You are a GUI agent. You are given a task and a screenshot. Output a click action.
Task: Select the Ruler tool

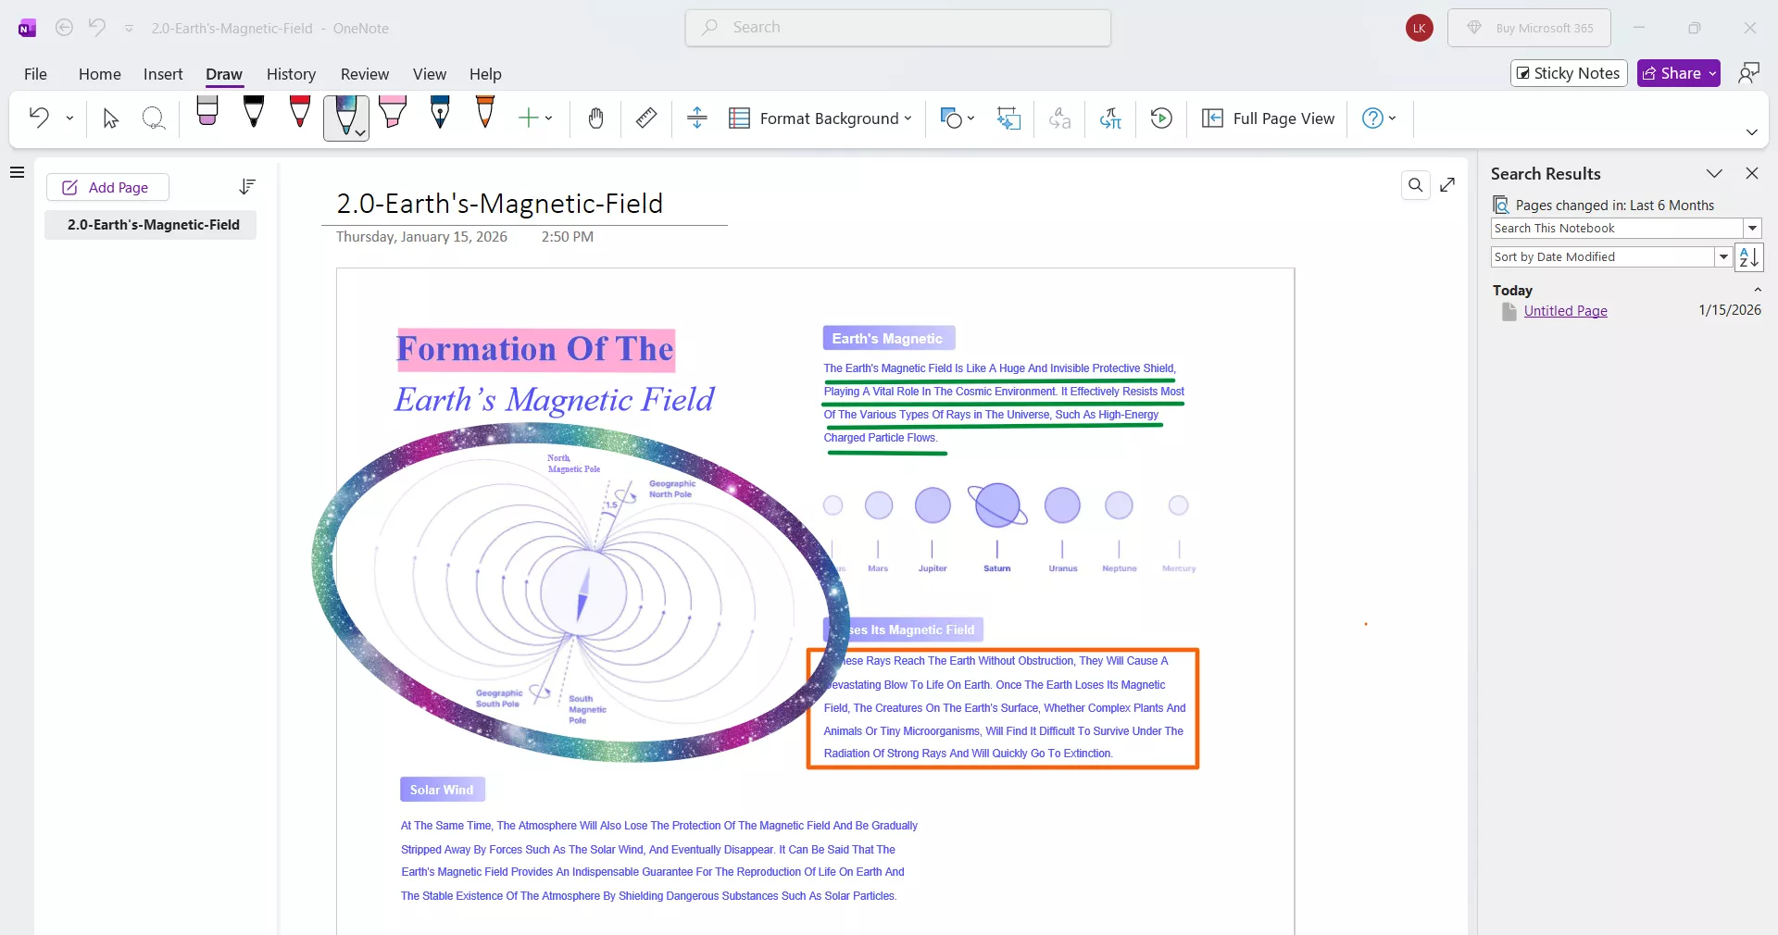click(x=645, y=118)
